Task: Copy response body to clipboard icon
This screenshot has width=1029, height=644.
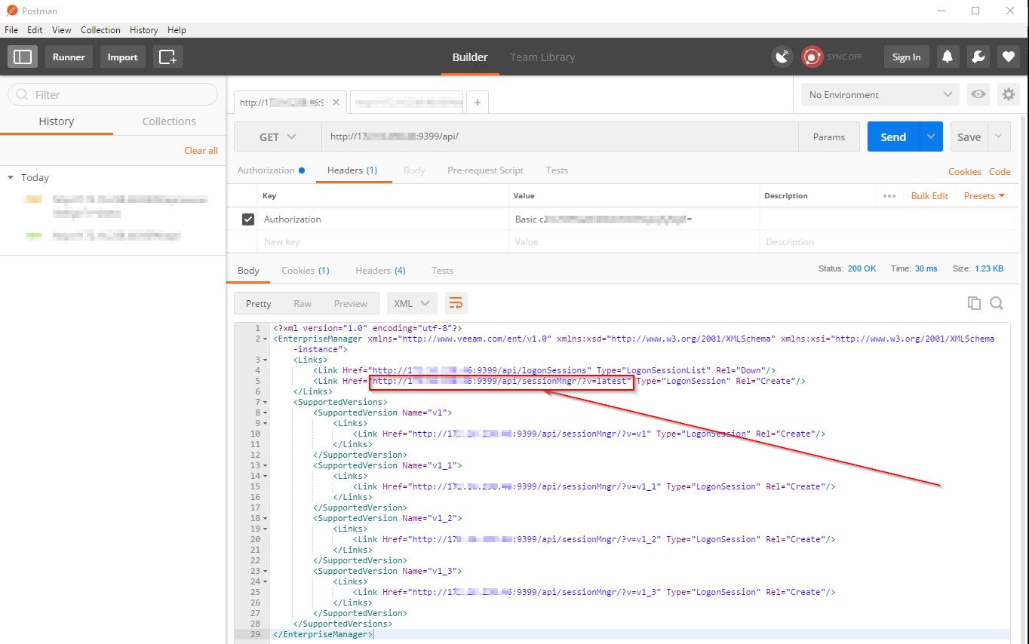Action: (974, 303)
